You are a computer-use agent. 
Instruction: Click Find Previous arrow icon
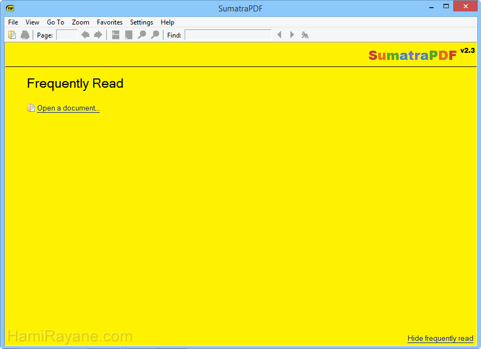pyautogui.click(x=279, y=35)
